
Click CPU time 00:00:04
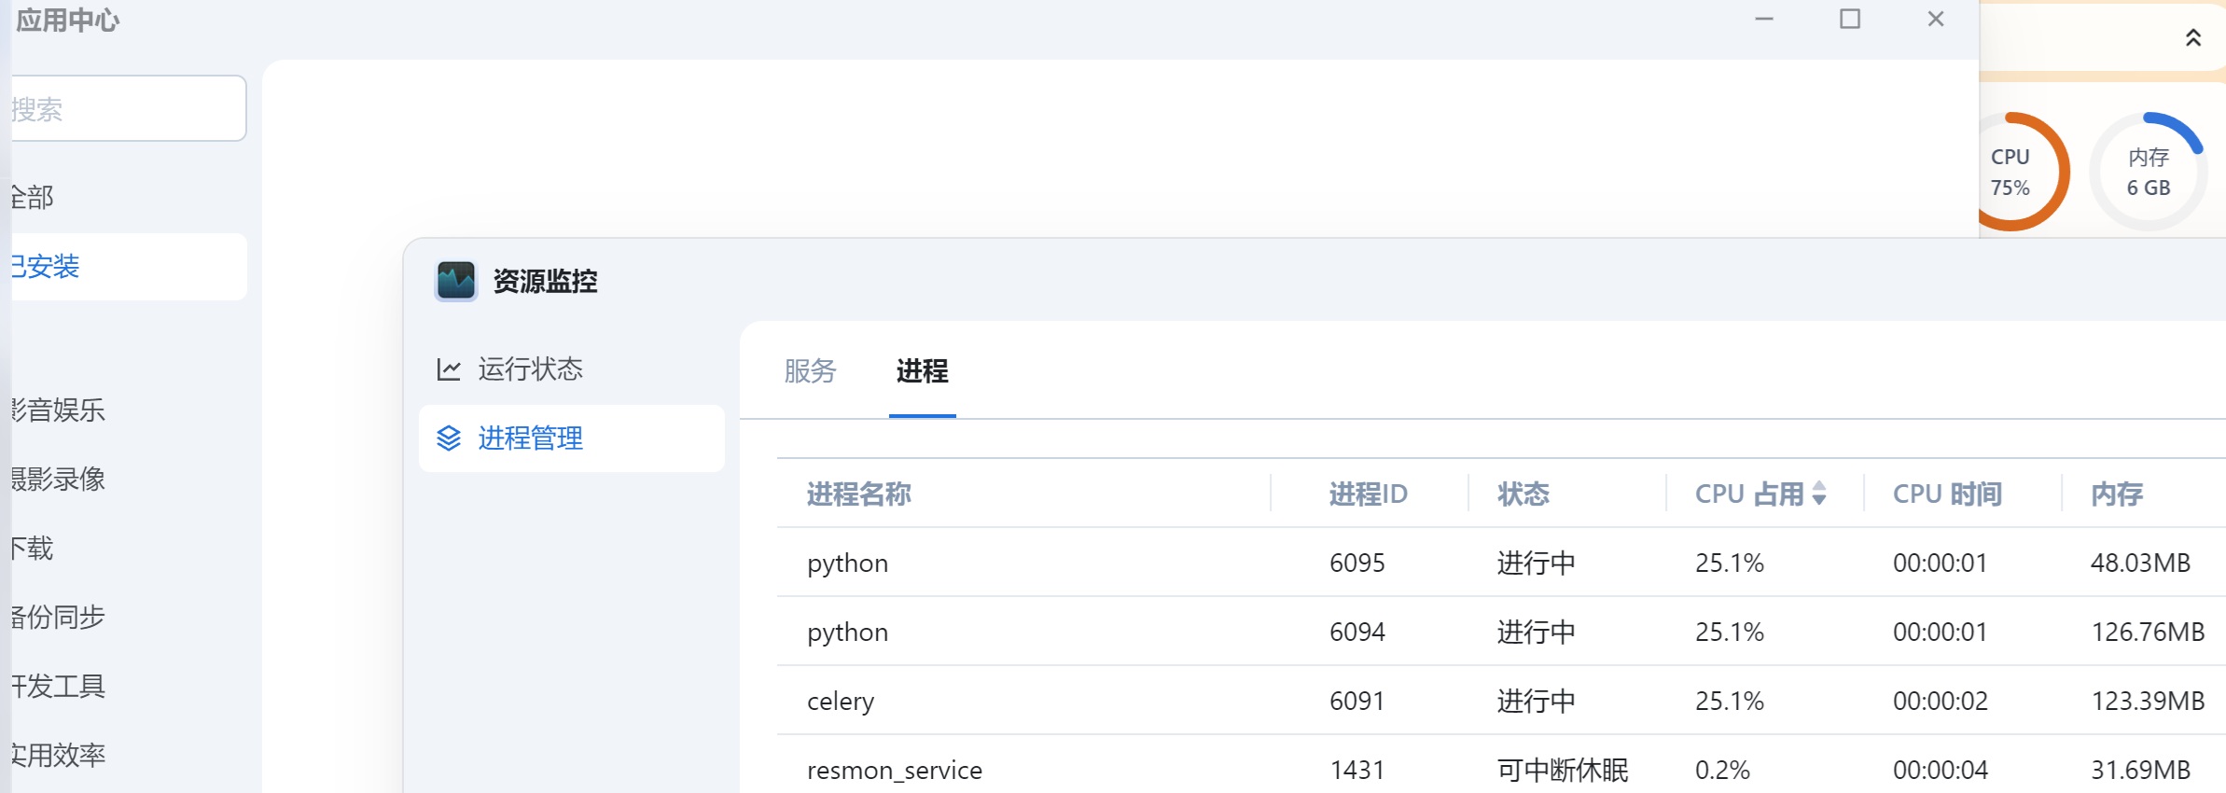pos(1941,770)
